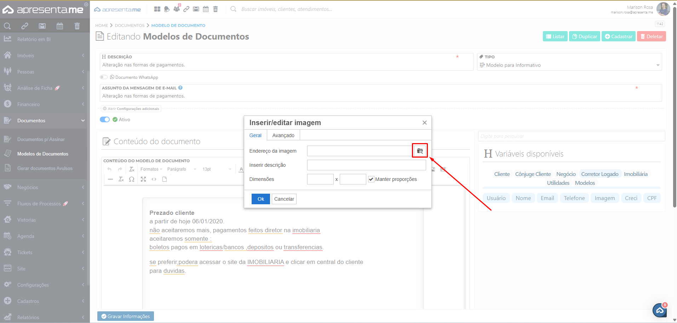Viewport: 677px width, 323px height.
Task: Click the Inserir descrição input field
Action: [x=366, y=165]
